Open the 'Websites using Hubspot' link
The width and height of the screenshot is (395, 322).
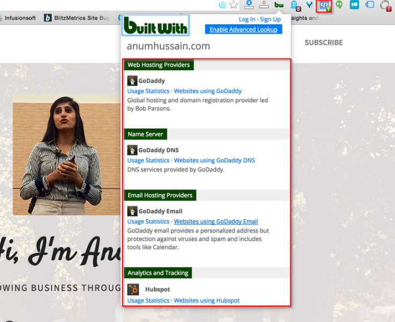(x=207, y=301)
